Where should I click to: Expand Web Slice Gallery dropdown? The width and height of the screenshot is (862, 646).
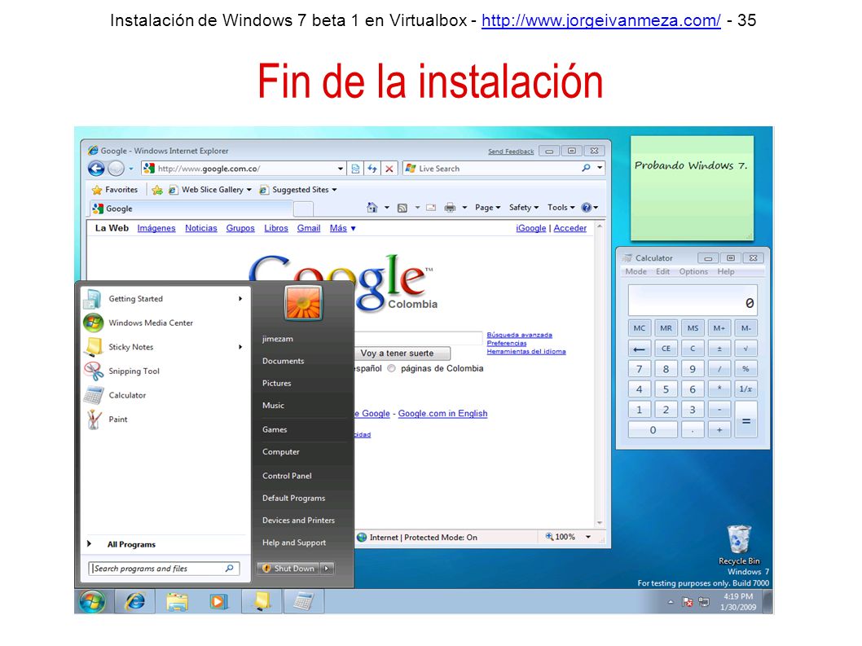249,190
